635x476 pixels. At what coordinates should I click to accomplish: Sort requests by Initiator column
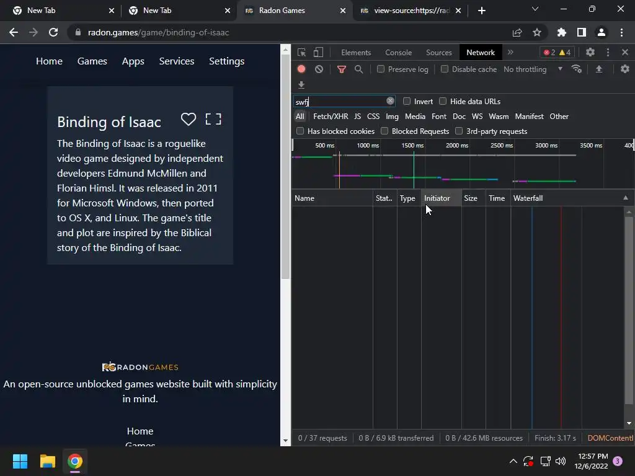point(441,198)
